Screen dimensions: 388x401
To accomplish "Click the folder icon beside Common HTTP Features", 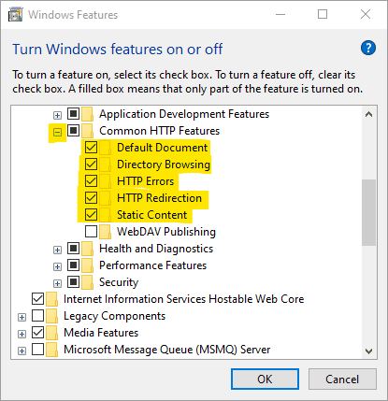I will pyautogui.click(x=88, y=131).
